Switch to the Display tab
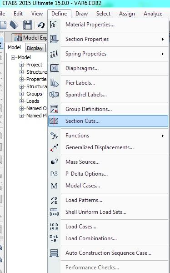The width and height of the screenshot is (170, 273). [x=35, y=48]
